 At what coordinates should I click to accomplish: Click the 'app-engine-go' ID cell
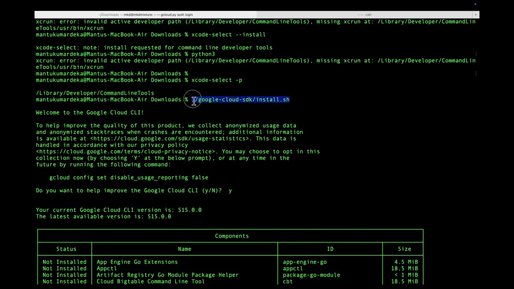(305, 262)
